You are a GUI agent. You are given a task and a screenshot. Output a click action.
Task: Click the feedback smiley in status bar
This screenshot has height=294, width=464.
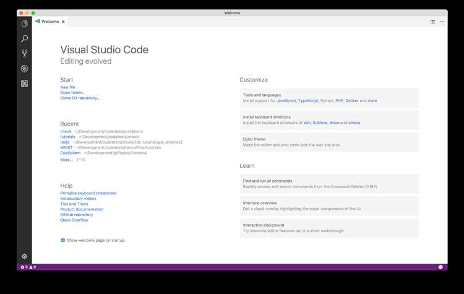pyautogui.click(x=440, y=267)
